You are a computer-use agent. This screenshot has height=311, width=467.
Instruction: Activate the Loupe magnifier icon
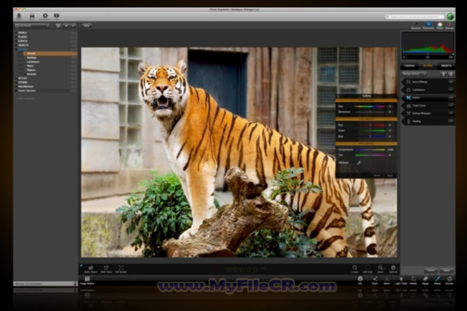(x=354, y=268)
